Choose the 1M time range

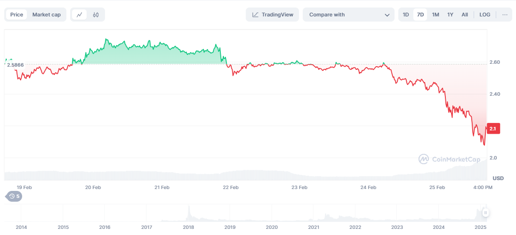click(435, 15)
